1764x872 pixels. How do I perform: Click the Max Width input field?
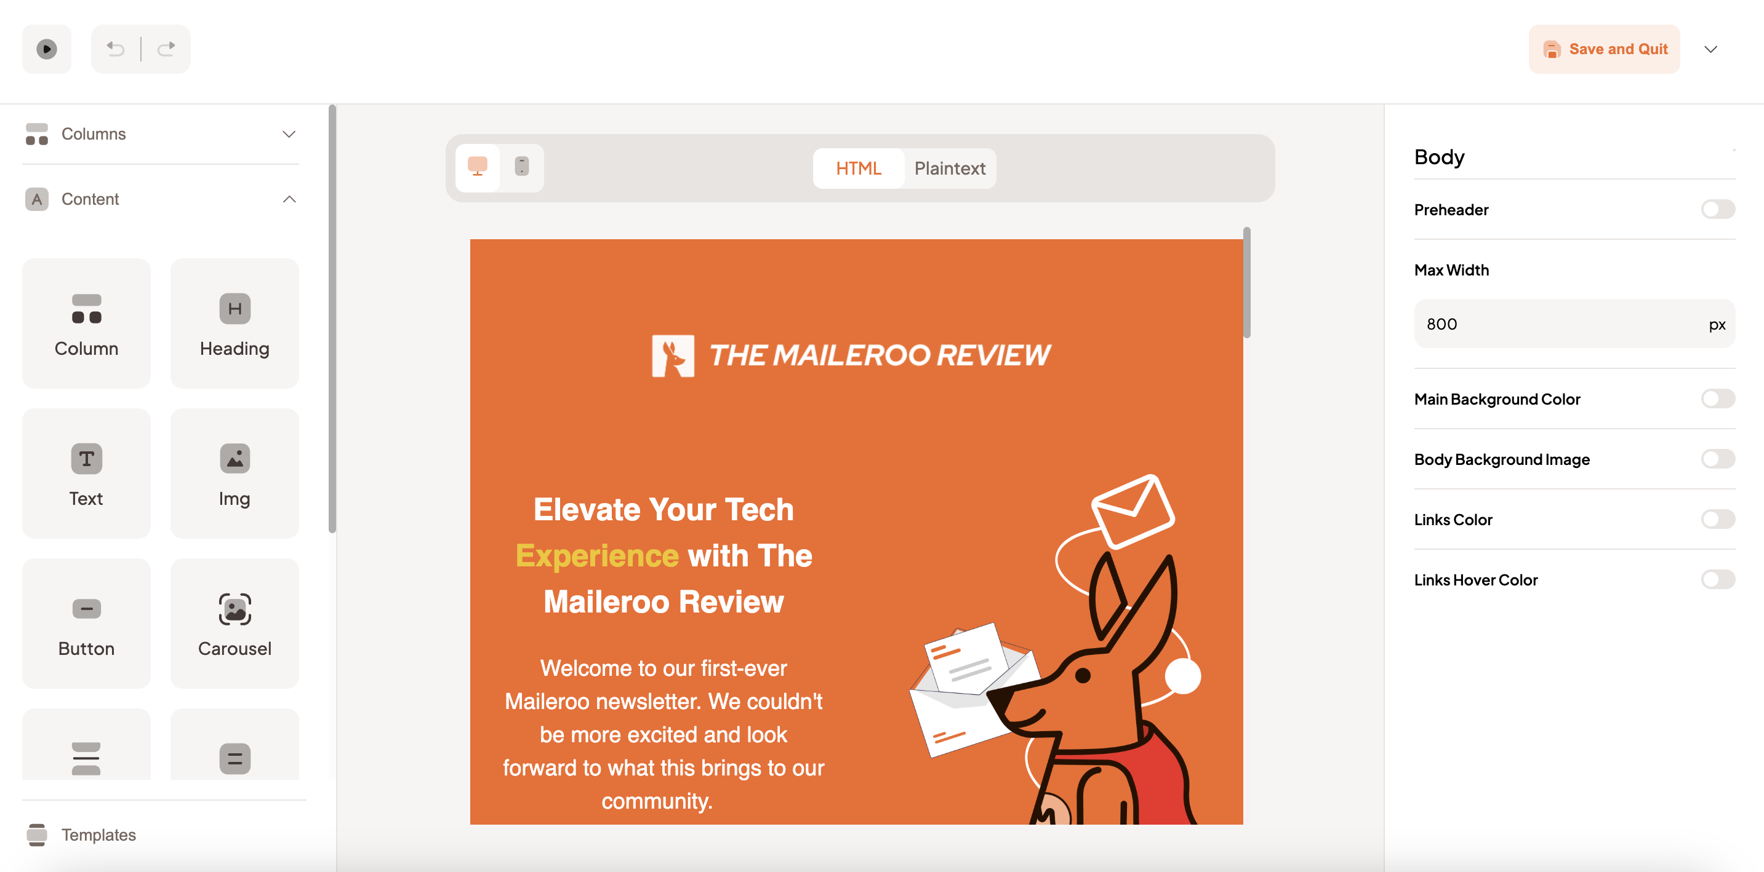[x=1574, y=324]
